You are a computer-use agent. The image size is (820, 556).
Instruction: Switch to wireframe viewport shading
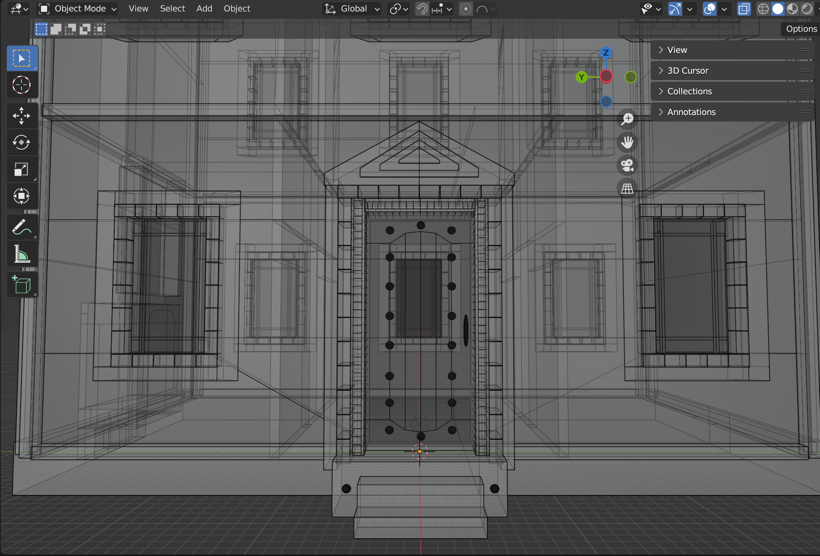pyautogui.click(x=763, y=8)
